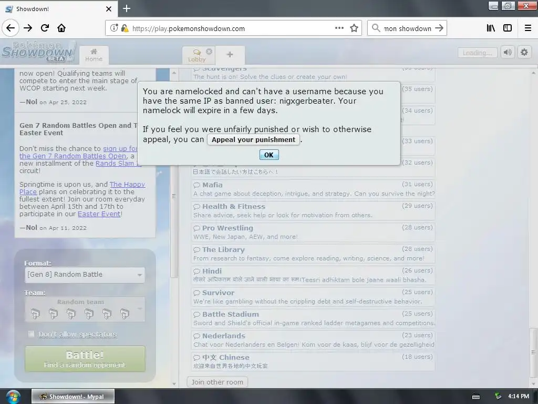
Task: Join the Survivor room
Action: point(313,297)
